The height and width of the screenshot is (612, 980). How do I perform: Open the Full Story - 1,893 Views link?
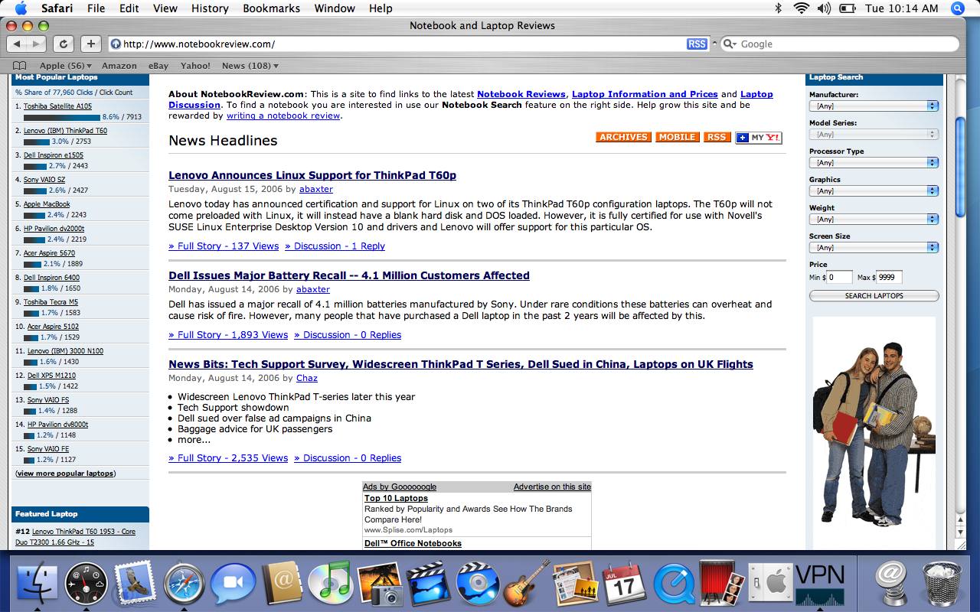coord(228,335)
